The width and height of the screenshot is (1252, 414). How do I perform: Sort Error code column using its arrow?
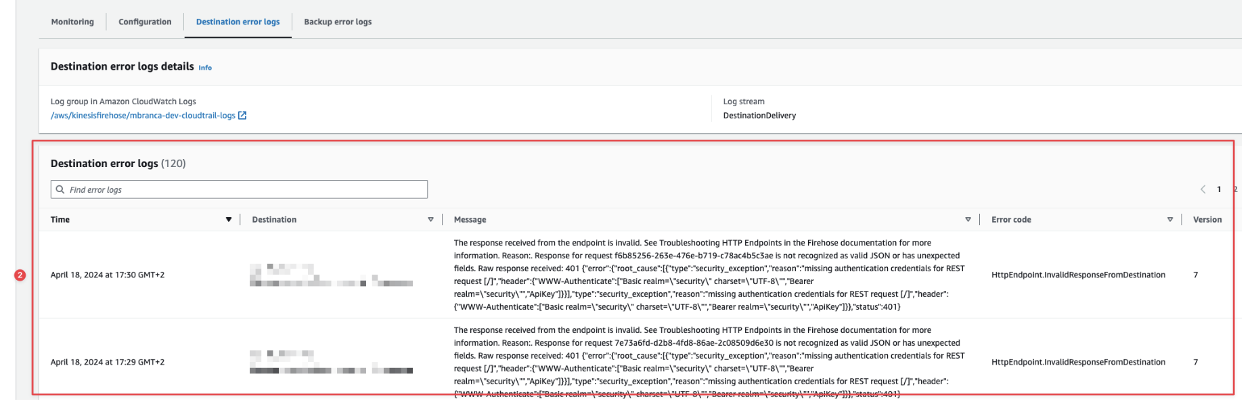[1170, 220]
